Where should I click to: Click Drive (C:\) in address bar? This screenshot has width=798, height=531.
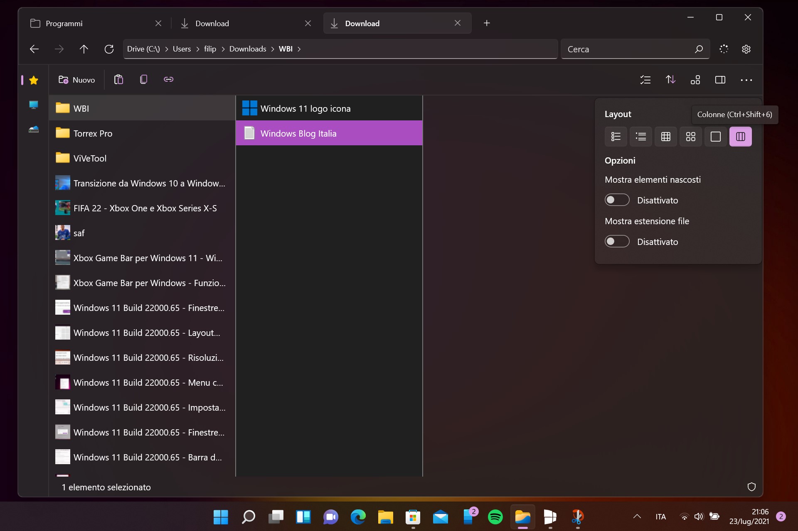pyautogui.click(x=143, y=49)
